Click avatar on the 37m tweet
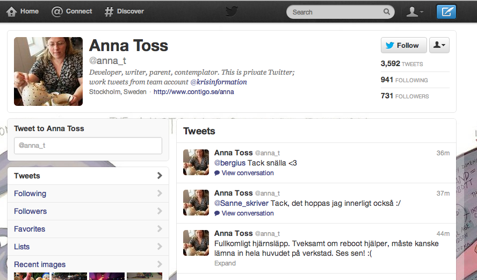 click(x=196, y=203)
